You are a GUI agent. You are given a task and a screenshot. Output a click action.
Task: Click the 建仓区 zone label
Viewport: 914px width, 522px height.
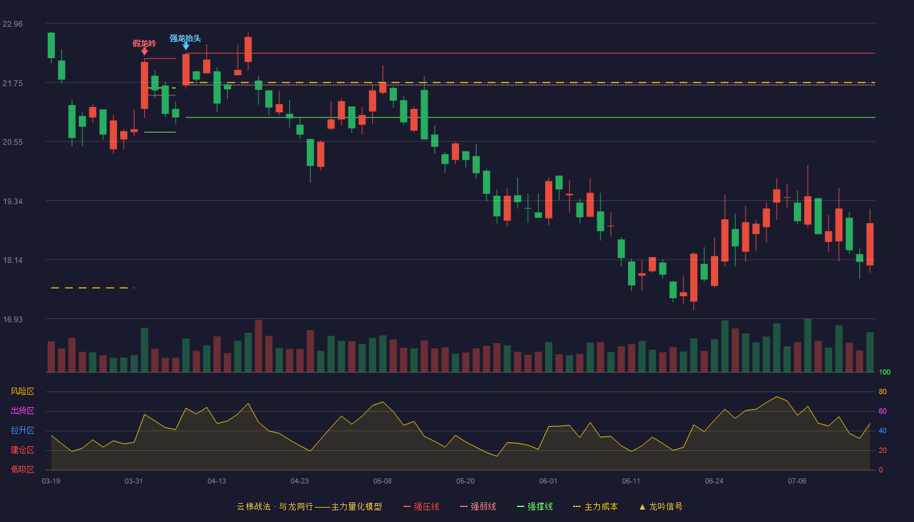click(x=22, y=450)
